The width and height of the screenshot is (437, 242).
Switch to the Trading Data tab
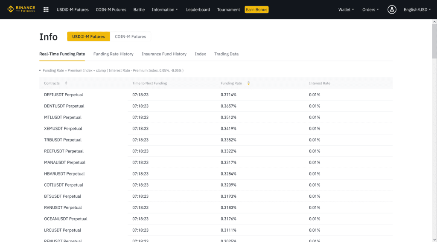pos(226,54)
